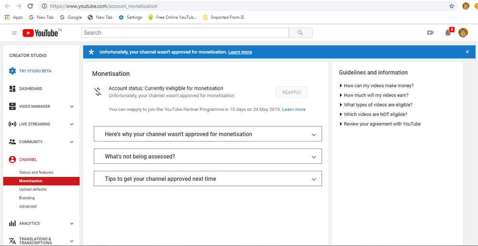Click the search magnifier button

click(x=300, y=33)
